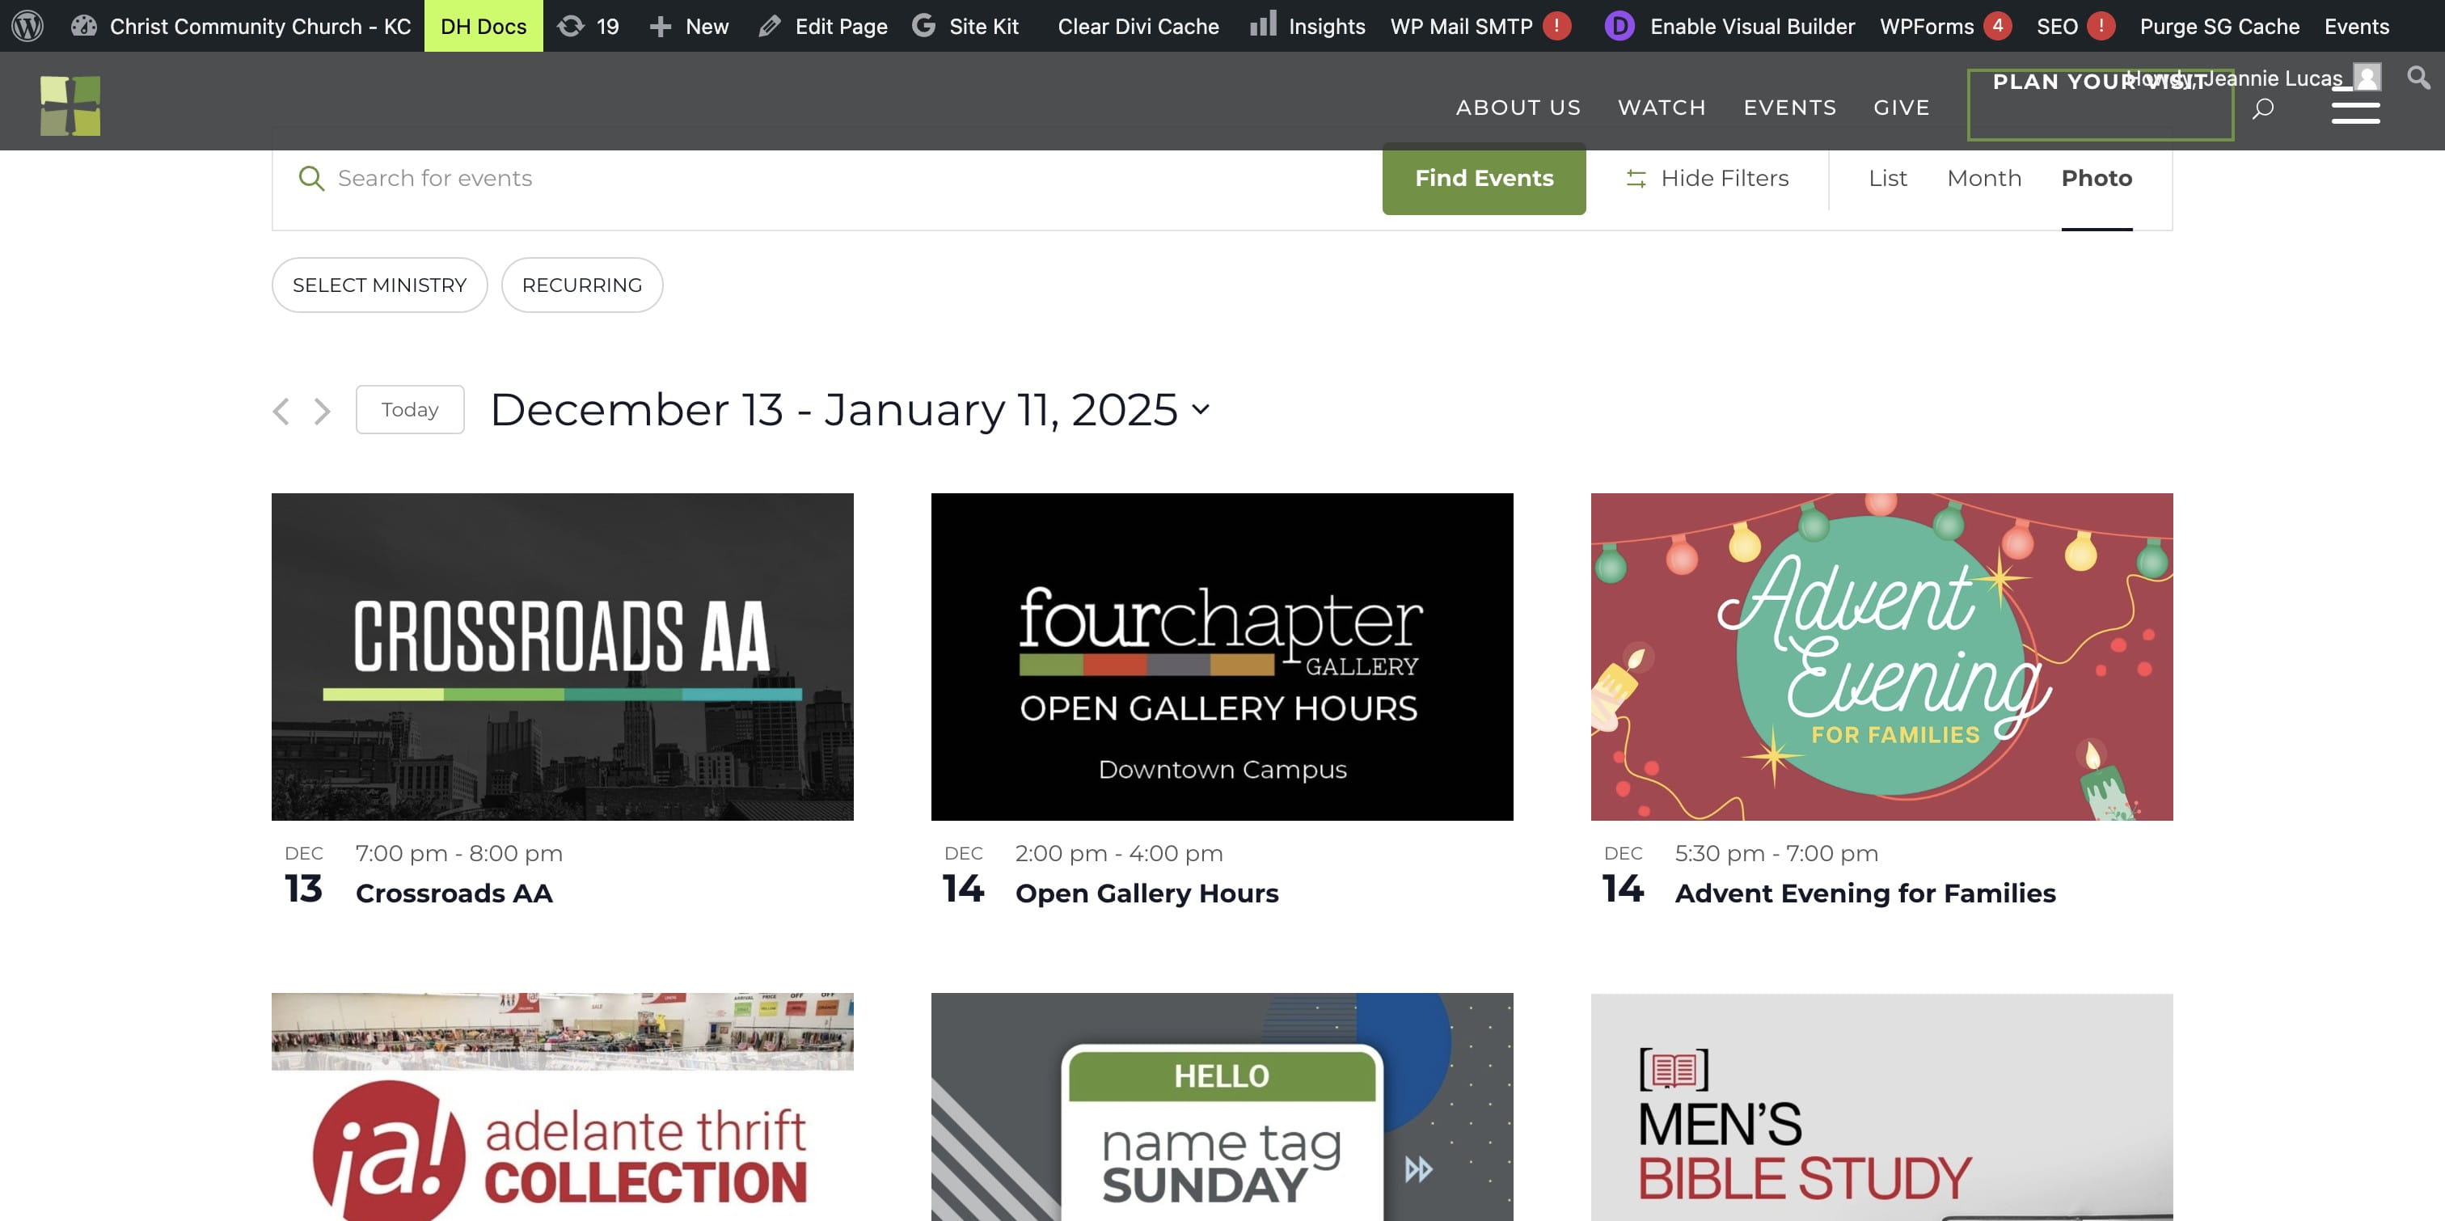Screen dimensions: 2445x1221
Task: Open the date range picker dropdown
Action: pyautogui.click(x=851, y=409)
